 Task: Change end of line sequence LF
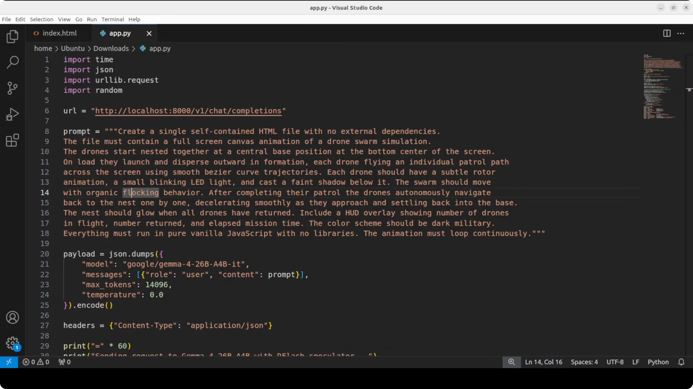(x=636, y=362)
